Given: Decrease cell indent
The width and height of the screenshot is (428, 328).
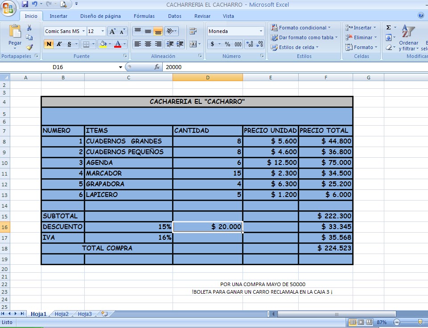Looking at the screenshot, I should coord(170,44).
